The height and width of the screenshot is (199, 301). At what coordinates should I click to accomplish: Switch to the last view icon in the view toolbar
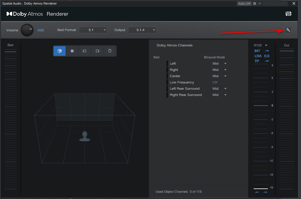point(110,51)
